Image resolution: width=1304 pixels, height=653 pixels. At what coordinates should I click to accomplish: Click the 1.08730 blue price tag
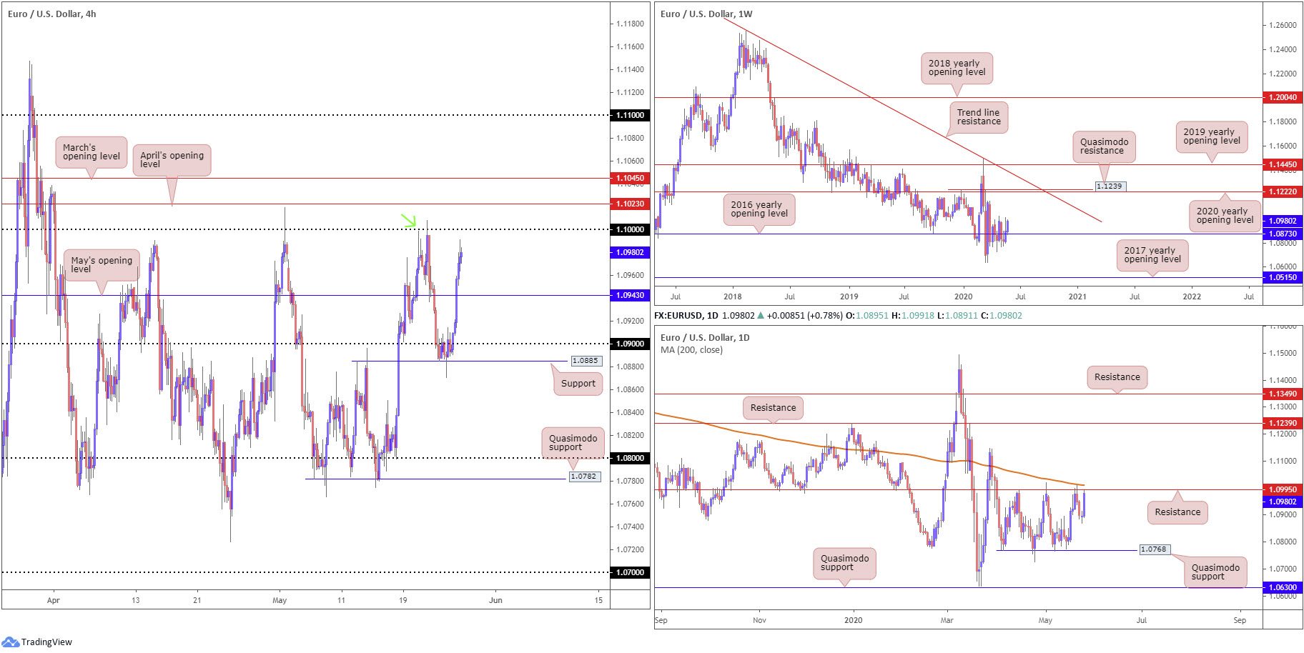(x=1283, y=234)
